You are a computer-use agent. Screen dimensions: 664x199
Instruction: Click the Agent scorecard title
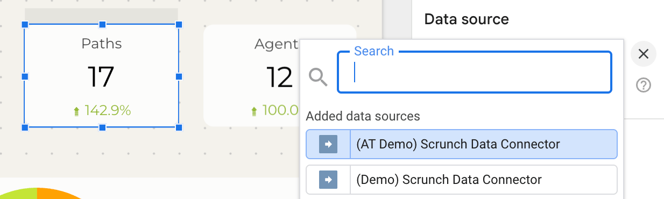(277, 44)
